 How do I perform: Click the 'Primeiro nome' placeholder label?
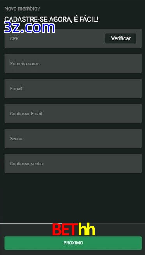[25, 64]
